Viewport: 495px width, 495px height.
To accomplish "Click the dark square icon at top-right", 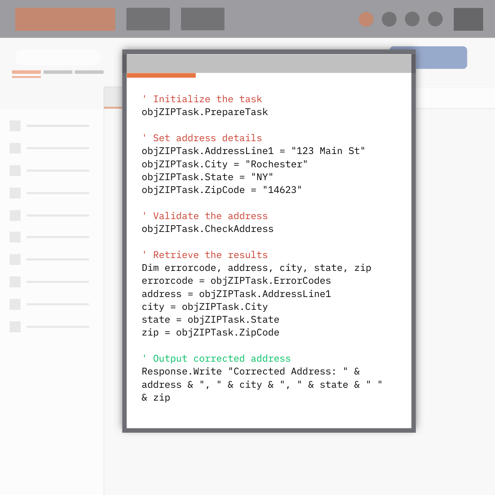I will pos(468,19).
